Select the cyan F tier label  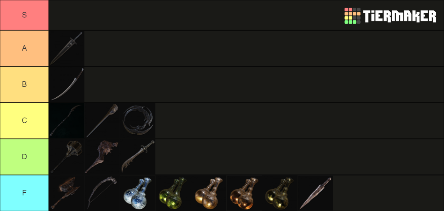tap(25, 193)
